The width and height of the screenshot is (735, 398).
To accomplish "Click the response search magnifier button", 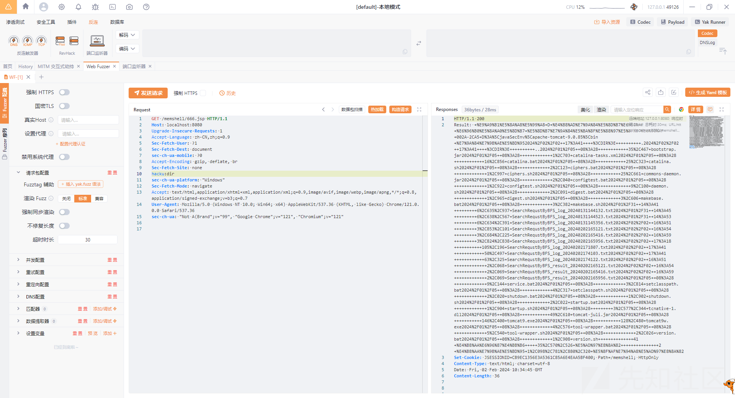I will point(667,109).
